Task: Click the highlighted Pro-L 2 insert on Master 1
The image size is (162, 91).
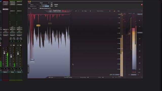Action: pos(5,9)
